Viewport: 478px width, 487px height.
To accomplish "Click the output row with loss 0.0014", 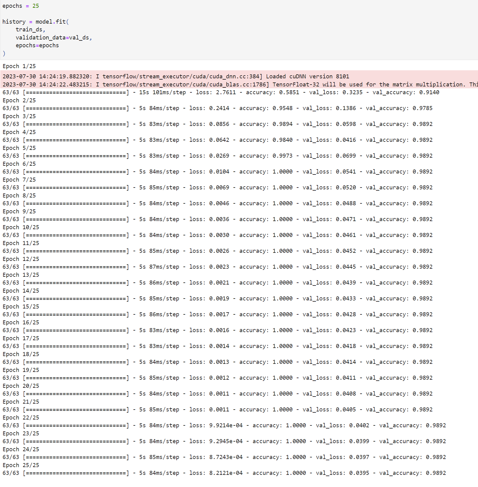I will pos(217,346).
